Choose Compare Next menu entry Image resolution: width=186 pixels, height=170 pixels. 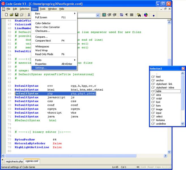pos(54,41)
